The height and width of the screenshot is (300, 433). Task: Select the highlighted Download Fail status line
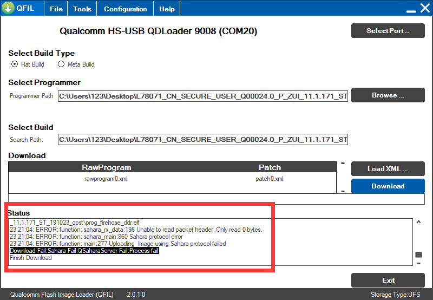[84, 251]
